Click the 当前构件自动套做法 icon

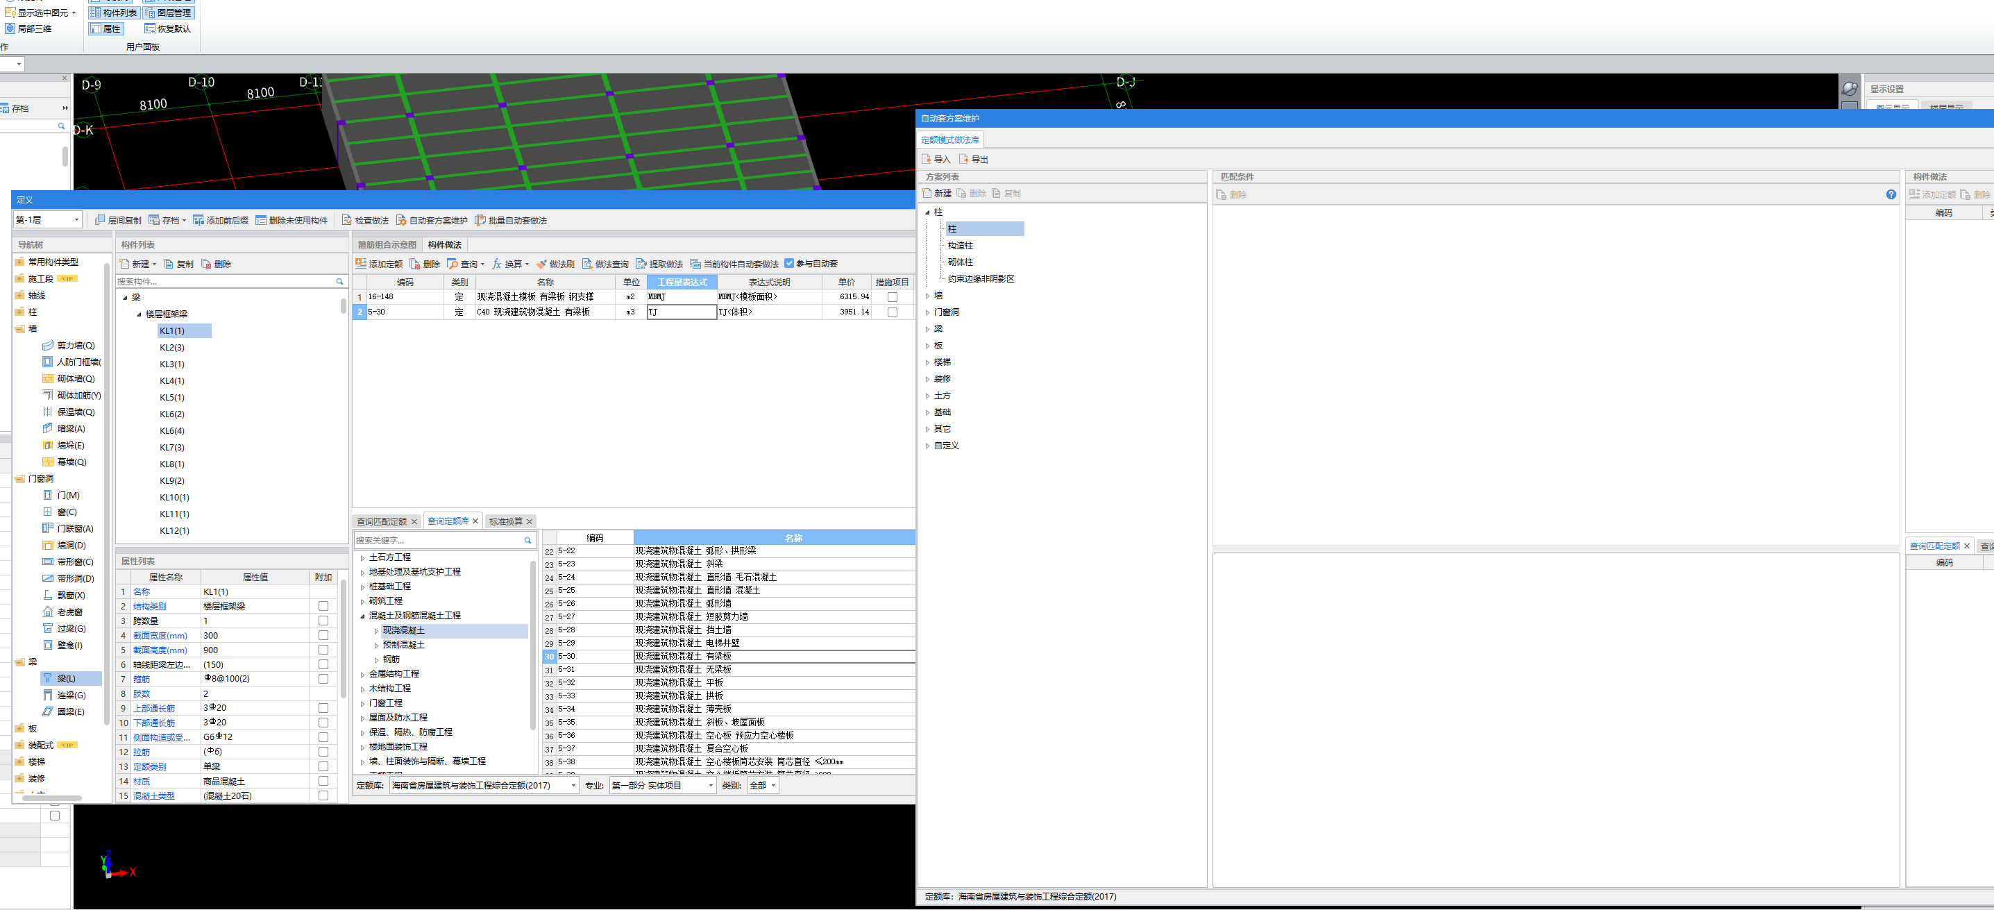pyautogui.click(x=695, y=264)
